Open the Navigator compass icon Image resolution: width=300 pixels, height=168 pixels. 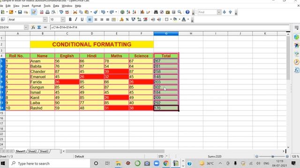pyautogui.click(x=162, y=12)
